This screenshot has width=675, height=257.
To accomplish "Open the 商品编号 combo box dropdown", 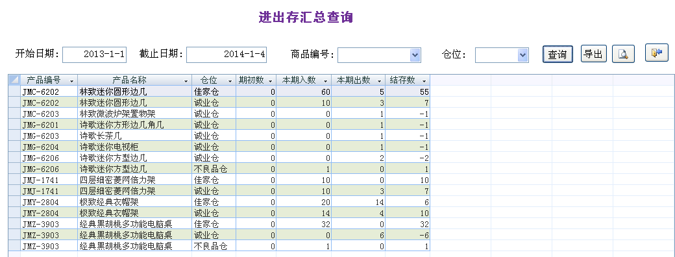I will pos(415,55).
